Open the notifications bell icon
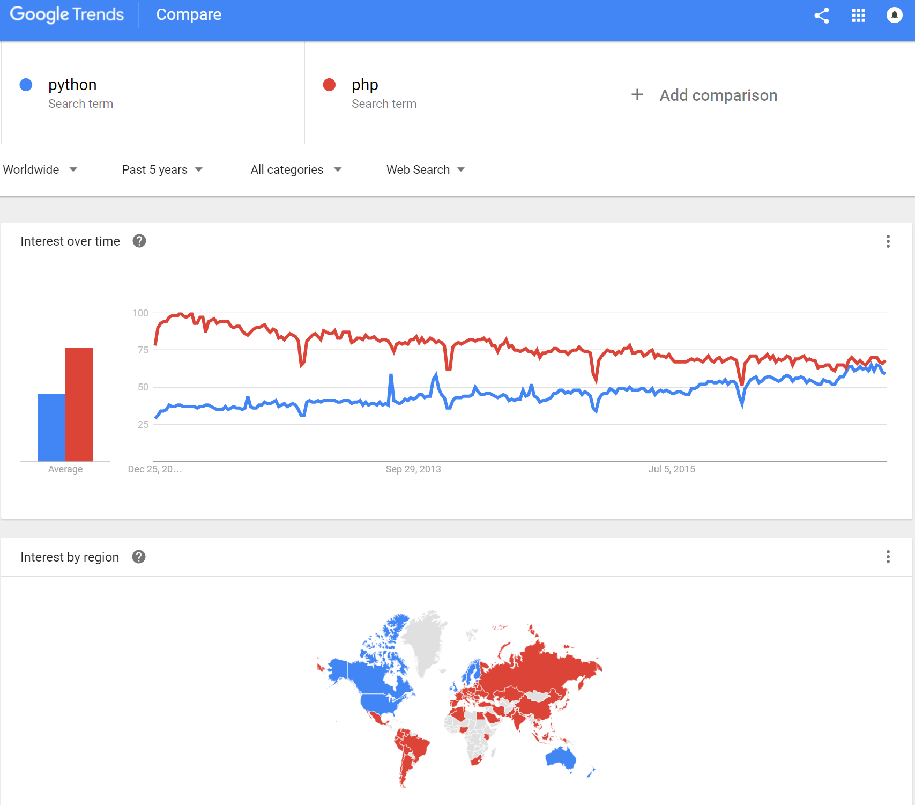This screenshot has width=915, height=805. [x=894, y=16]
